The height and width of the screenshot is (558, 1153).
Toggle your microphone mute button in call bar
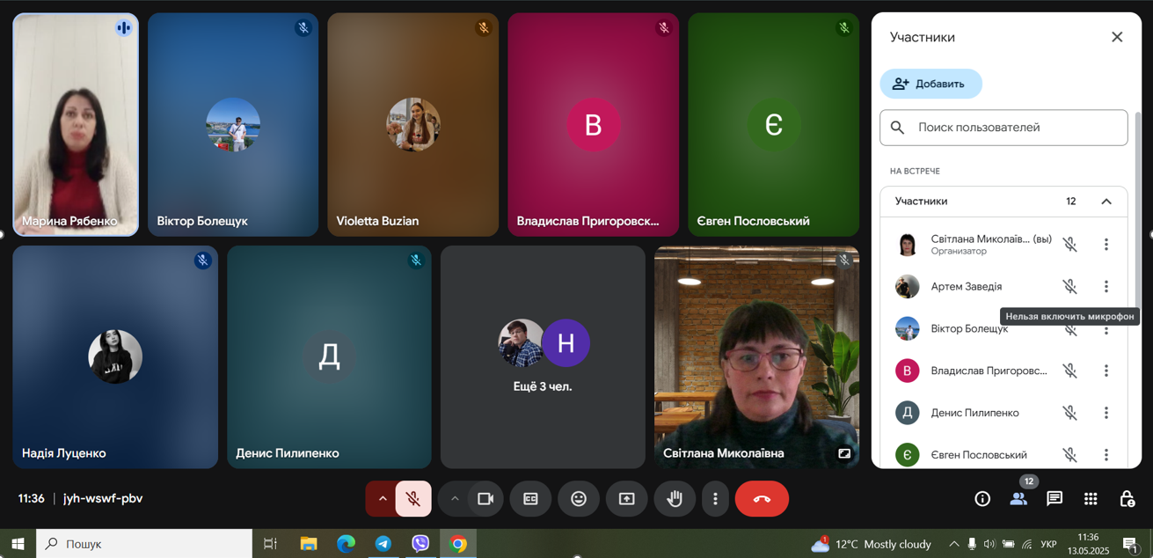click(413, 499)
